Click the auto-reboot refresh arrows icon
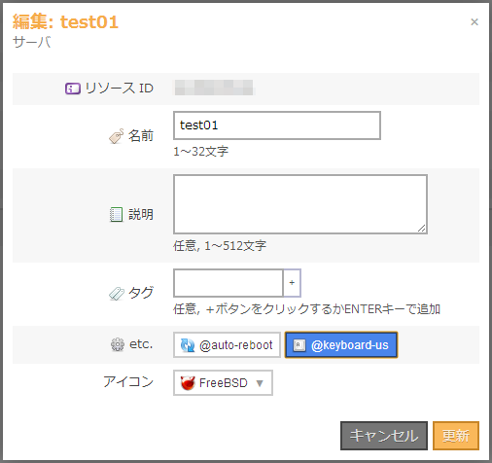 [x=188, y=345]
